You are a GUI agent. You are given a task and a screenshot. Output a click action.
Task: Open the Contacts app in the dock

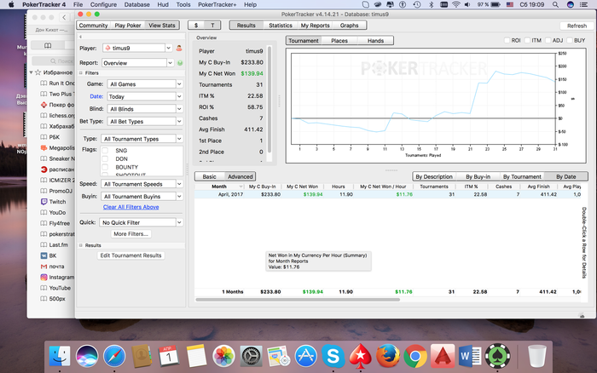pos(142,356)
